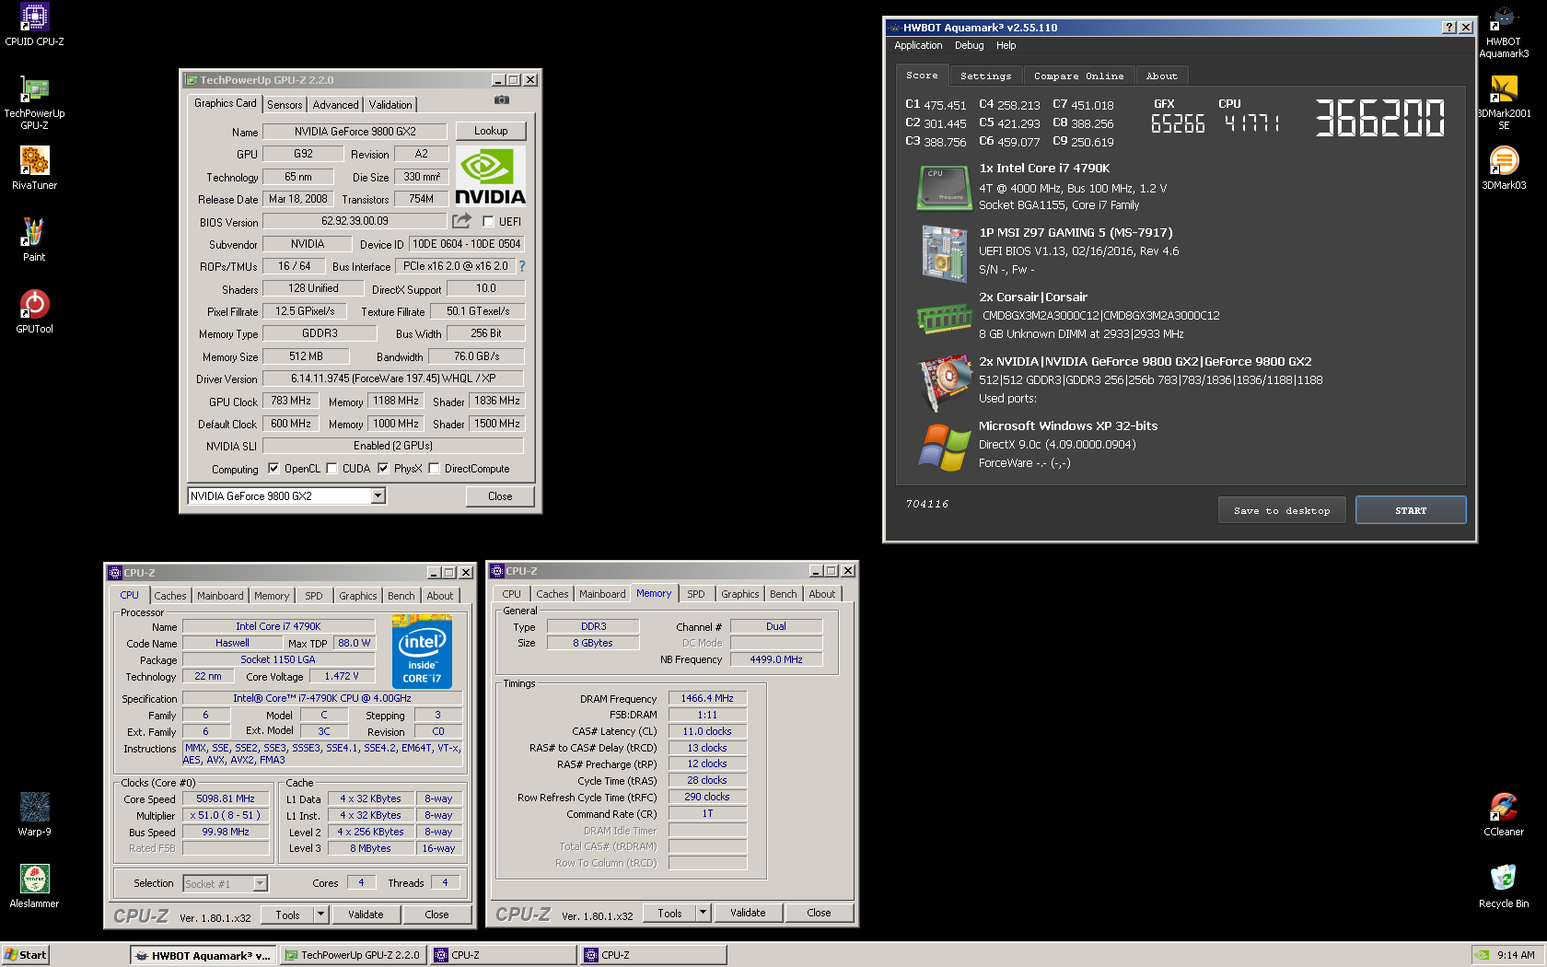Image resolution: width=1547 pixels, height=967 pixels.
Task: Click the NVIDIA logo in GPU-Z
Action: click(491, 176)
